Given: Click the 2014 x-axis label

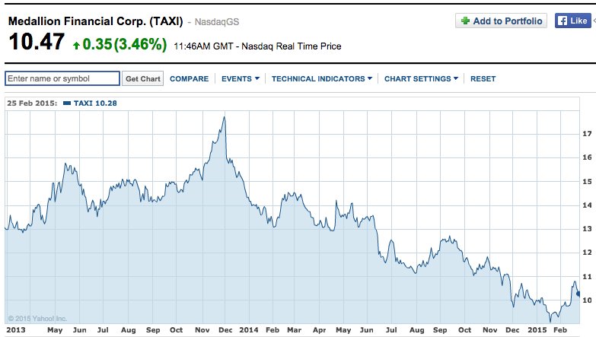Looking at the screenshot, I should click(x=249, y=330).
